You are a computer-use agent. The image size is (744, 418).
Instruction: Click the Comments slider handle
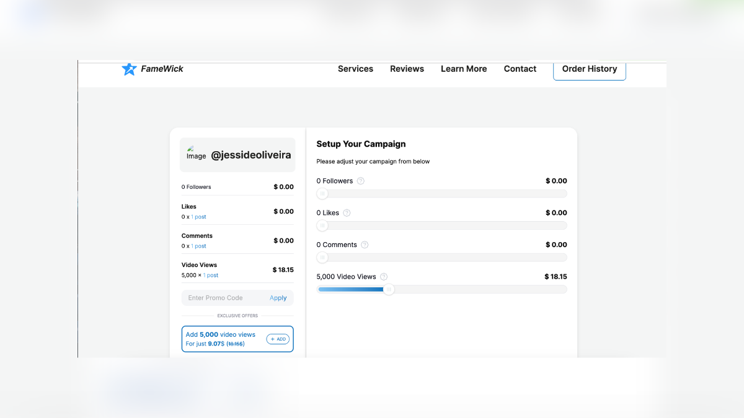click(x=322, y=257)
